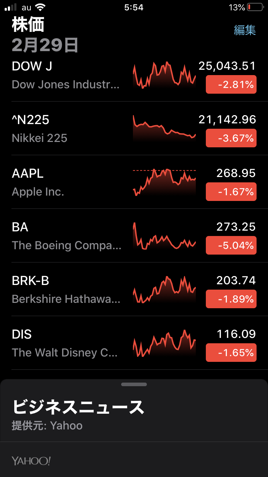Open the DOW J sparkline chart

164,75
